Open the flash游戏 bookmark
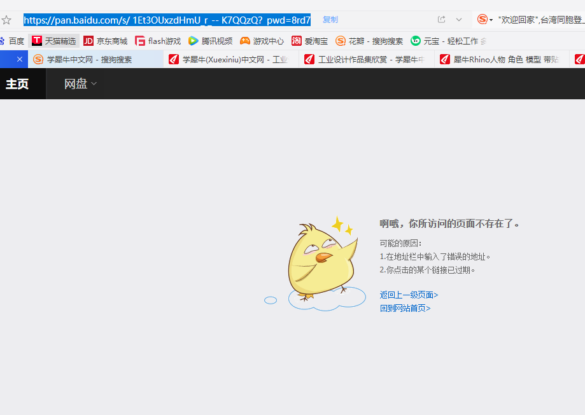 158,41
